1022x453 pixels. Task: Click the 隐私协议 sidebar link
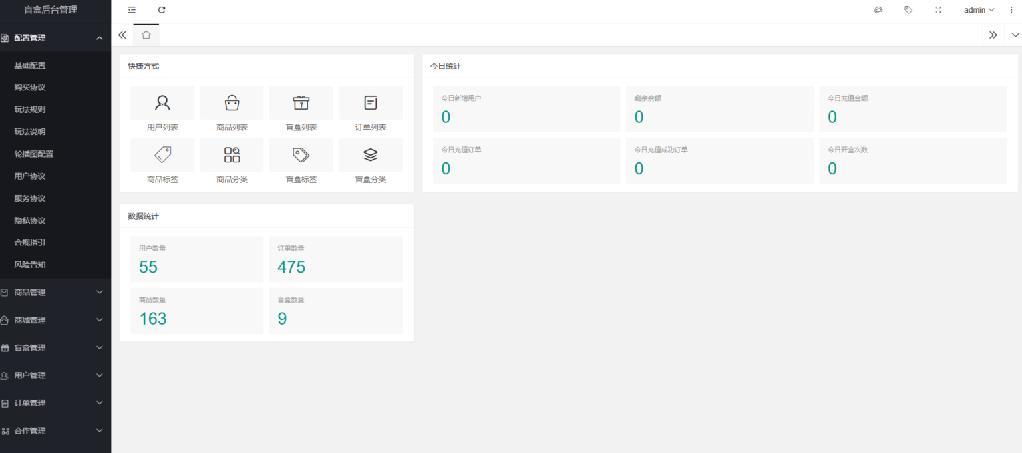tap(30, 221)
